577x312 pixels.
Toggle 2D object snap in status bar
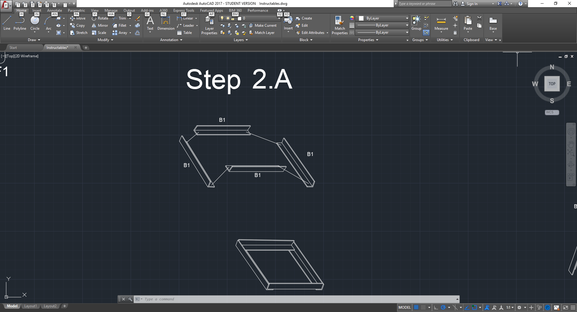(x=475, y=307)
